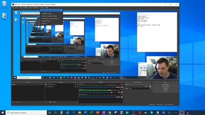Remove the selected source with the minus icon
The height and width of the screenshot is (115, 205).
[48, 102]
